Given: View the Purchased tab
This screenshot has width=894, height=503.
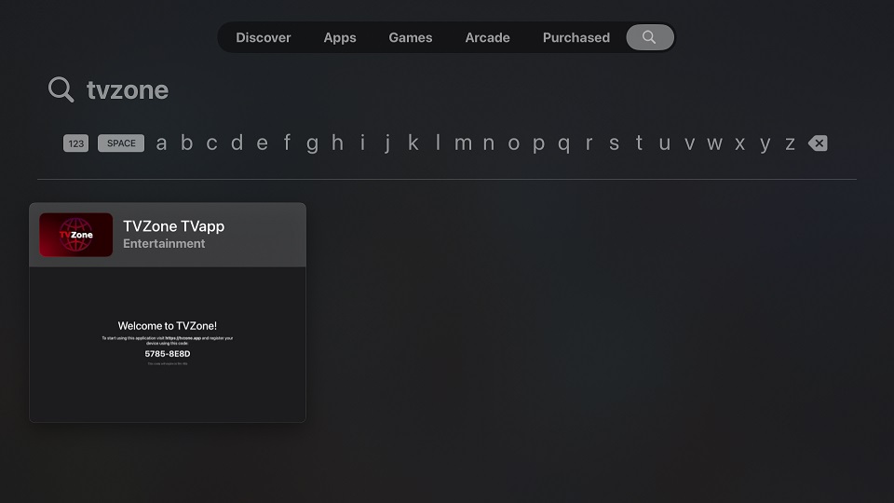Looking at the screenshot, I should pos(576,37).
